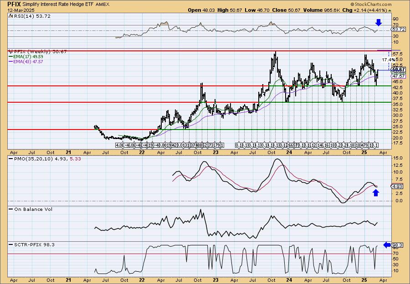
Task: Click the EMA(17) 49.59 legend text
Action: (x=28, y=57)
